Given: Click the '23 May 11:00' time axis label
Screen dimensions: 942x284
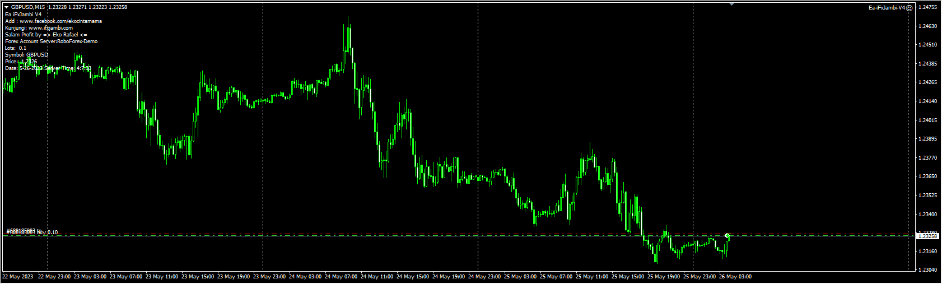Looking at the screenshot, I should (x=162, y=277).
